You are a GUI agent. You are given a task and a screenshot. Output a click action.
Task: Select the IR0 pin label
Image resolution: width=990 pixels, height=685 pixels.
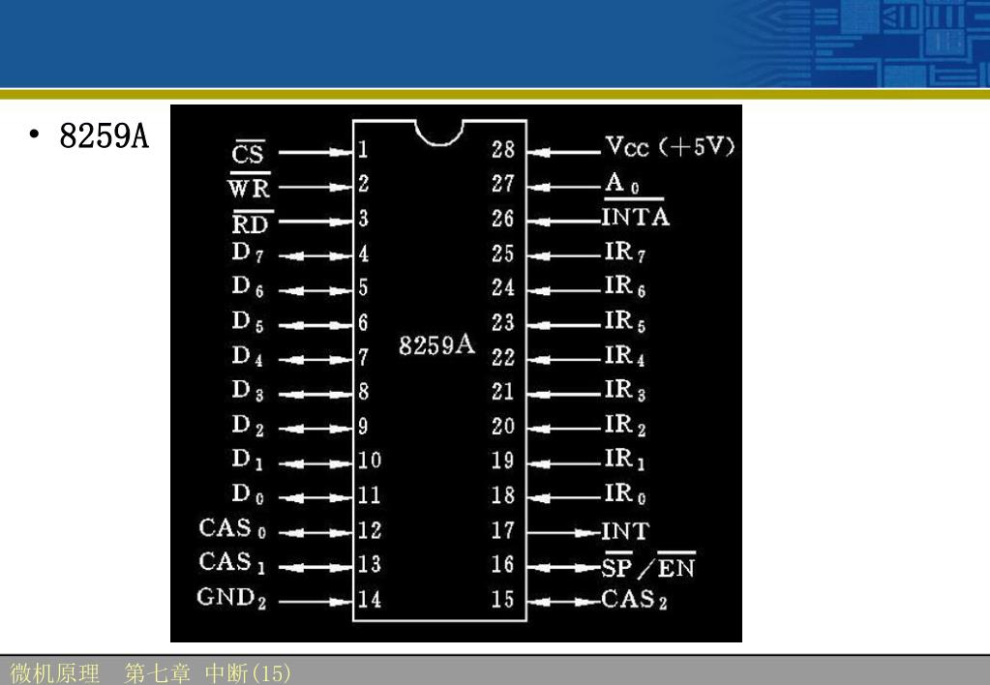(625, 493)
